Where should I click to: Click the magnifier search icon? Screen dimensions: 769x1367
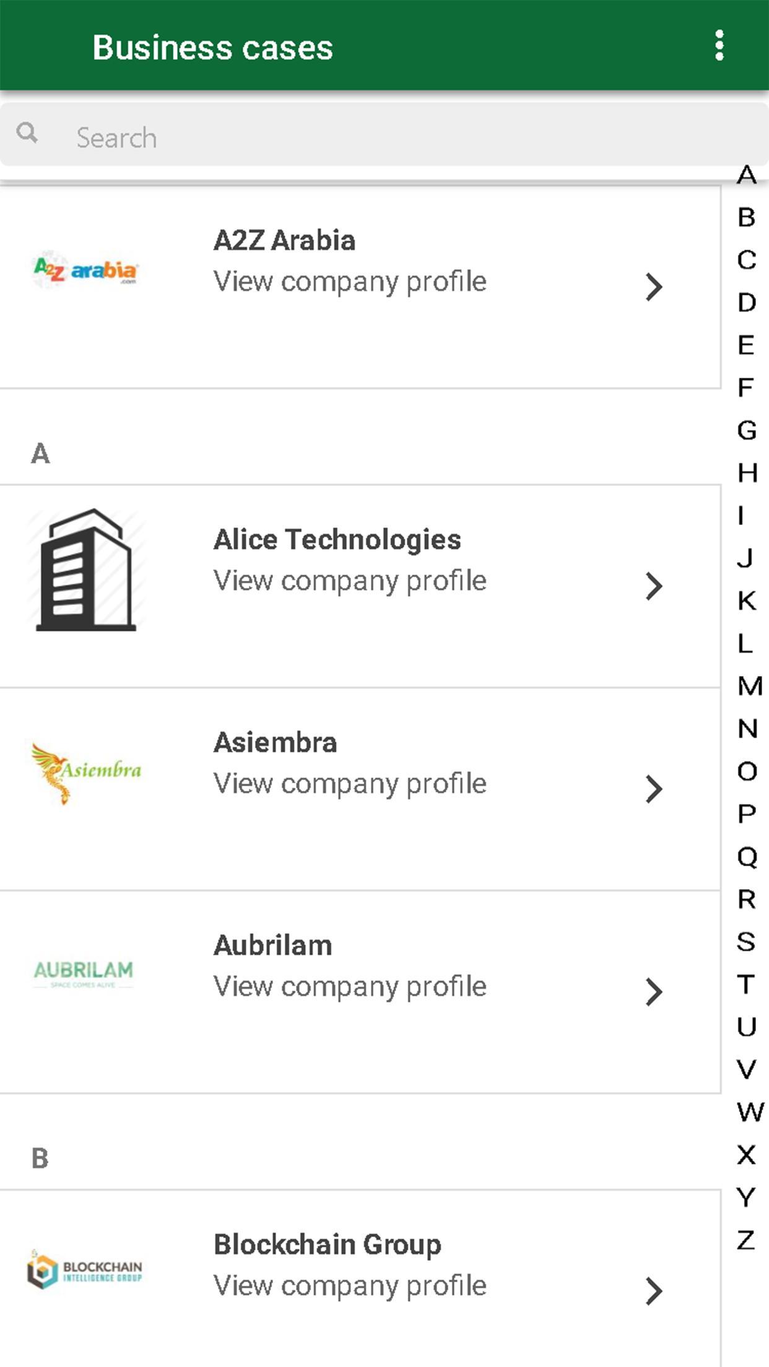[x=27, y=132]
